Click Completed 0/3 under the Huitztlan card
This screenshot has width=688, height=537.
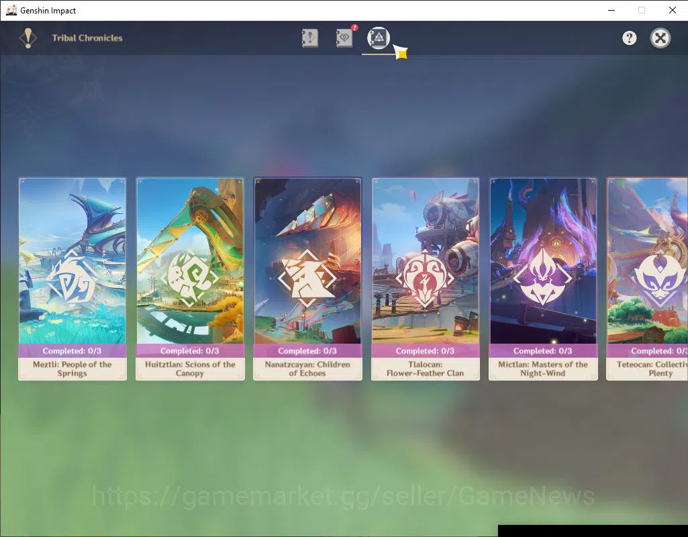(x=190, y=351)
